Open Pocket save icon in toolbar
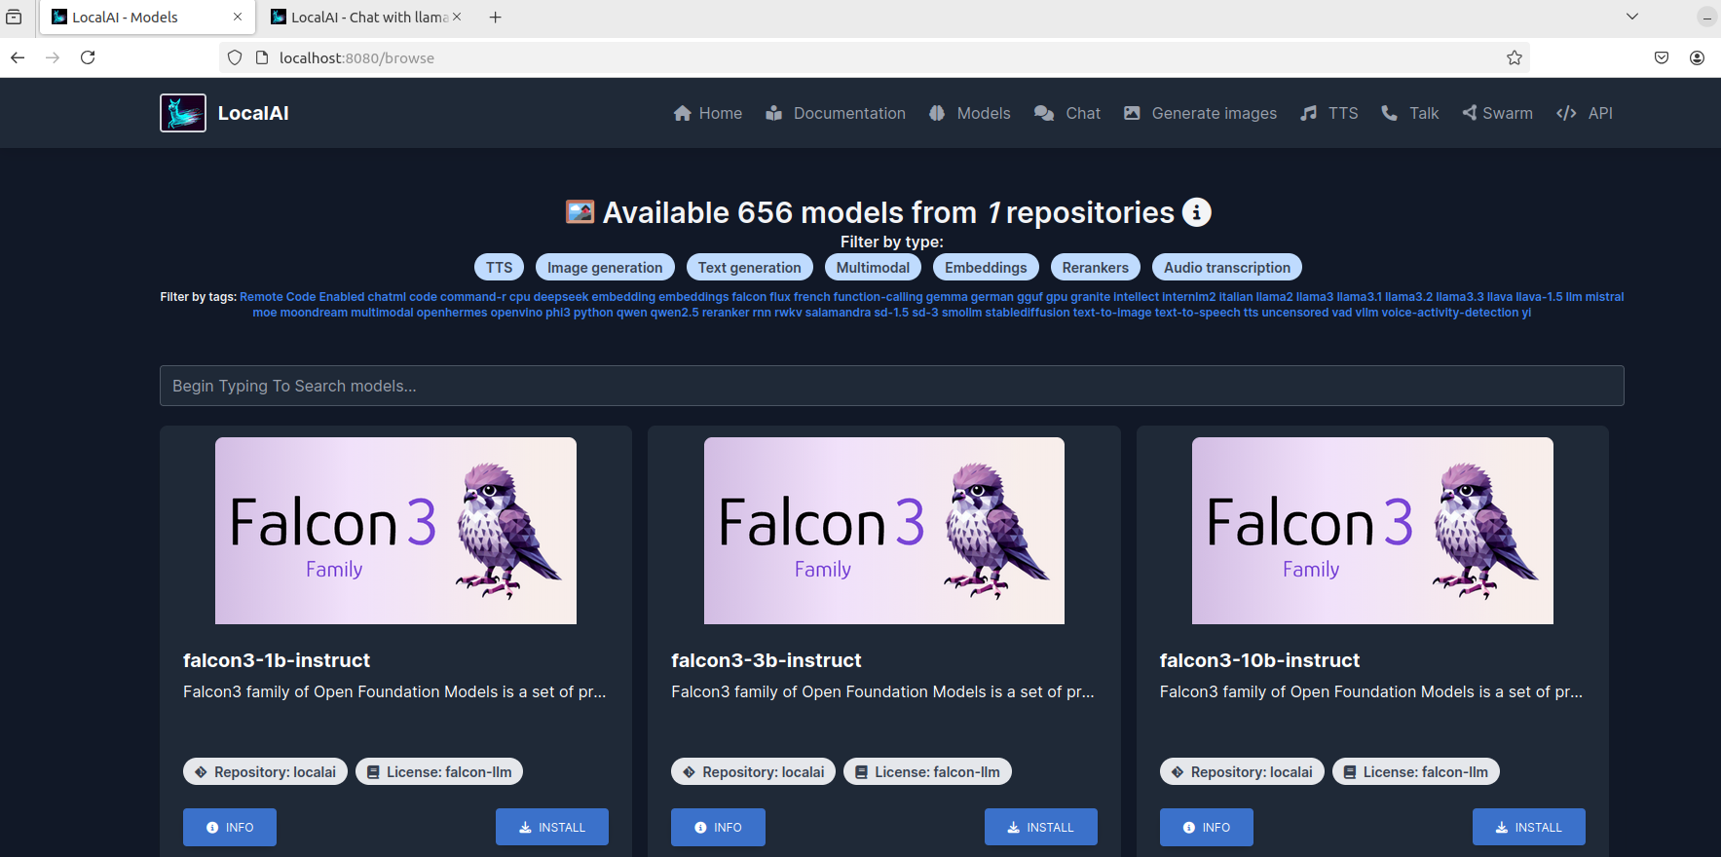 (1662, 57)
